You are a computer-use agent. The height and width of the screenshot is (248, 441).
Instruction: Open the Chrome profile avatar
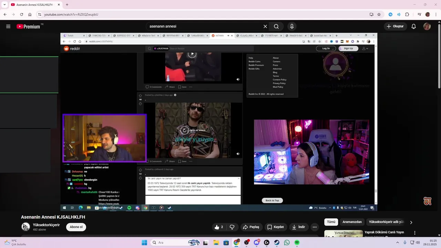tap(428, 14)
